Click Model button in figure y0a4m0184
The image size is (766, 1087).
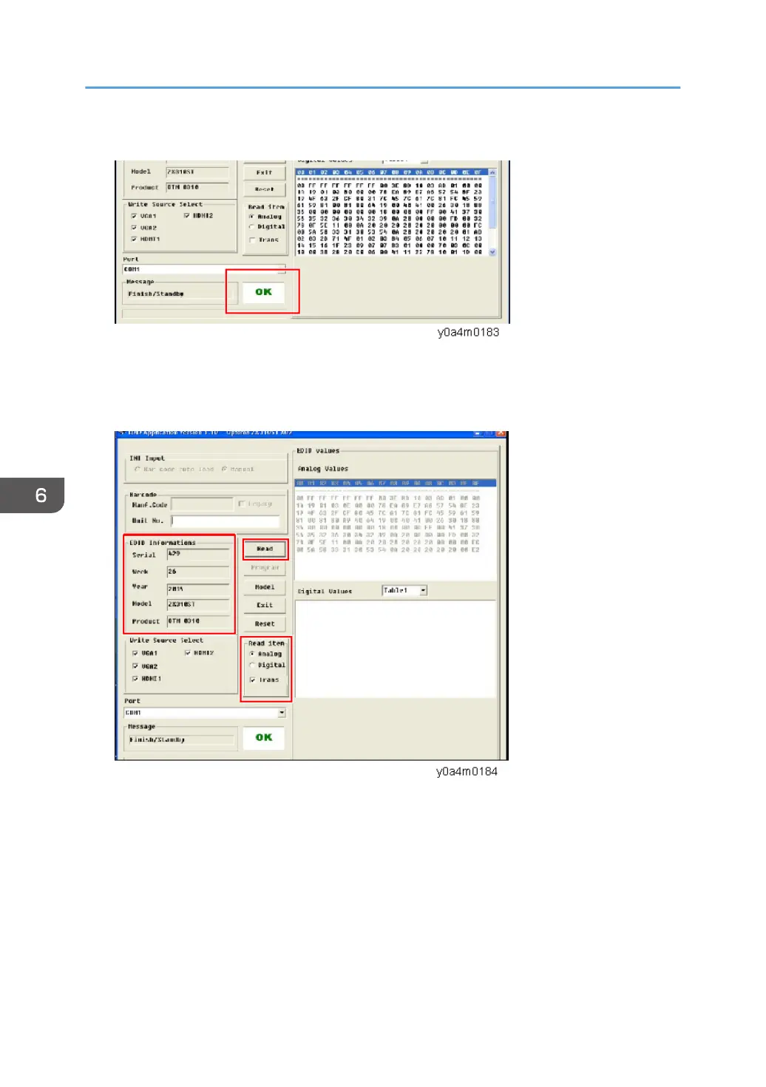tap(265, 587)
